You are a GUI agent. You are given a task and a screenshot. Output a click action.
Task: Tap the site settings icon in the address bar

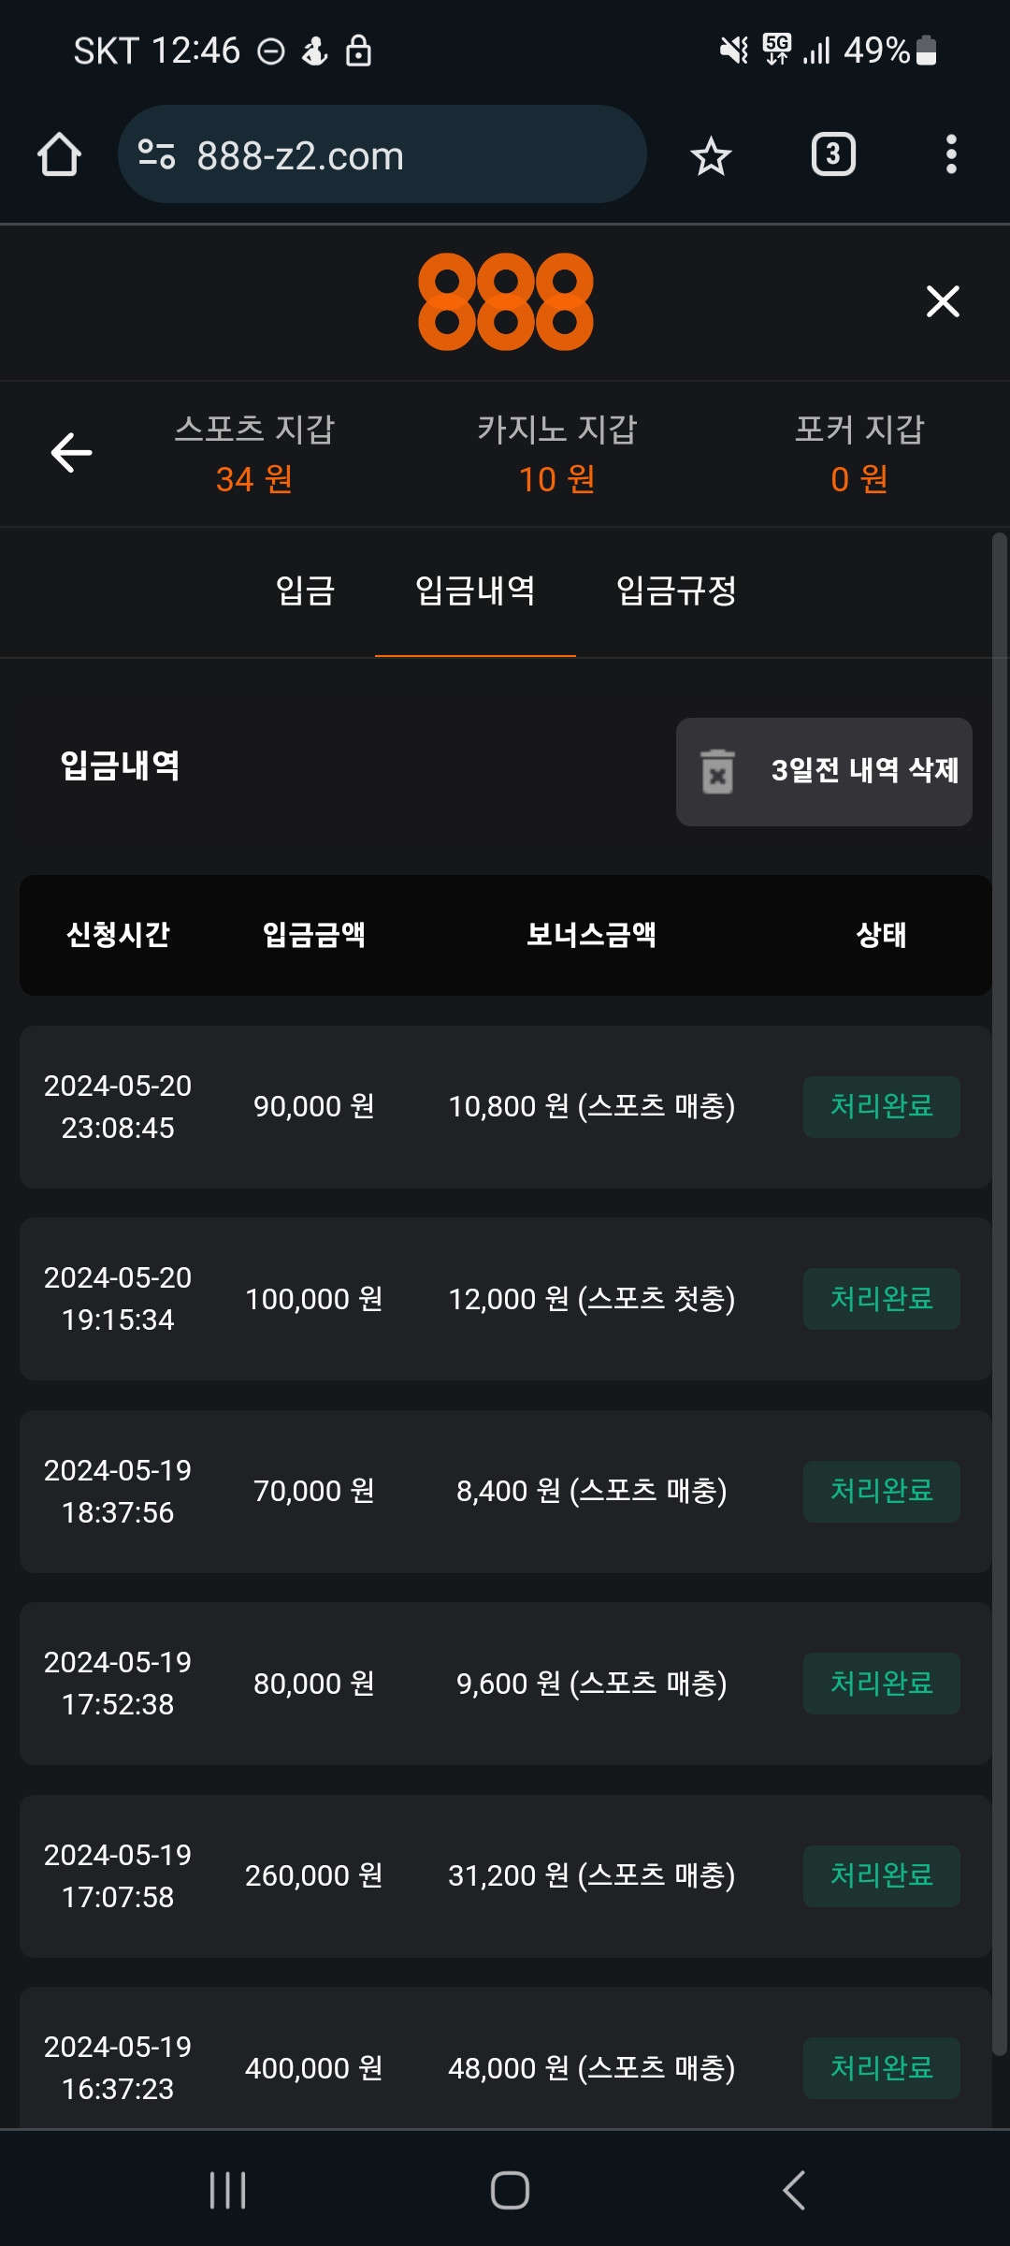(156, 154)
